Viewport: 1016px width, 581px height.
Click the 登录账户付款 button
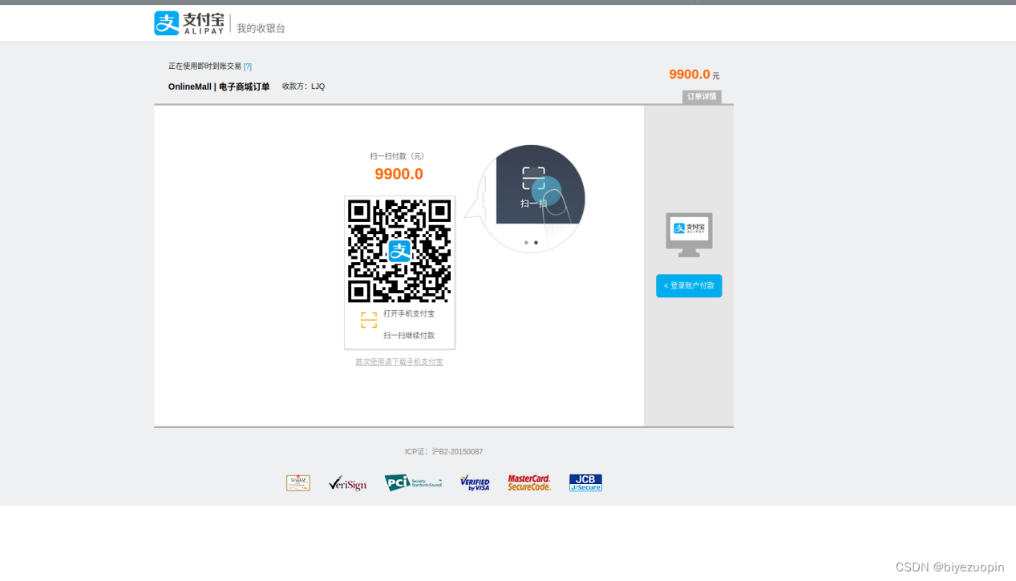[x=689, y=286]
